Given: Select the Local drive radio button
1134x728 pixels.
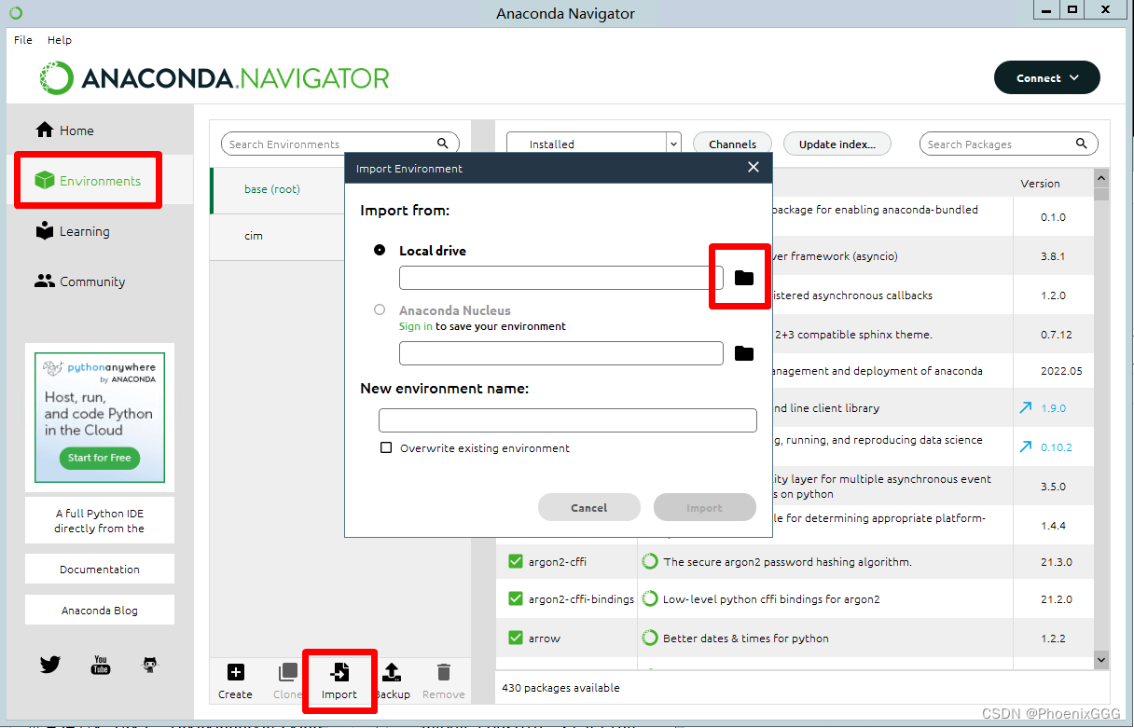Looking at the screenshot, I should tap(380, 251).
